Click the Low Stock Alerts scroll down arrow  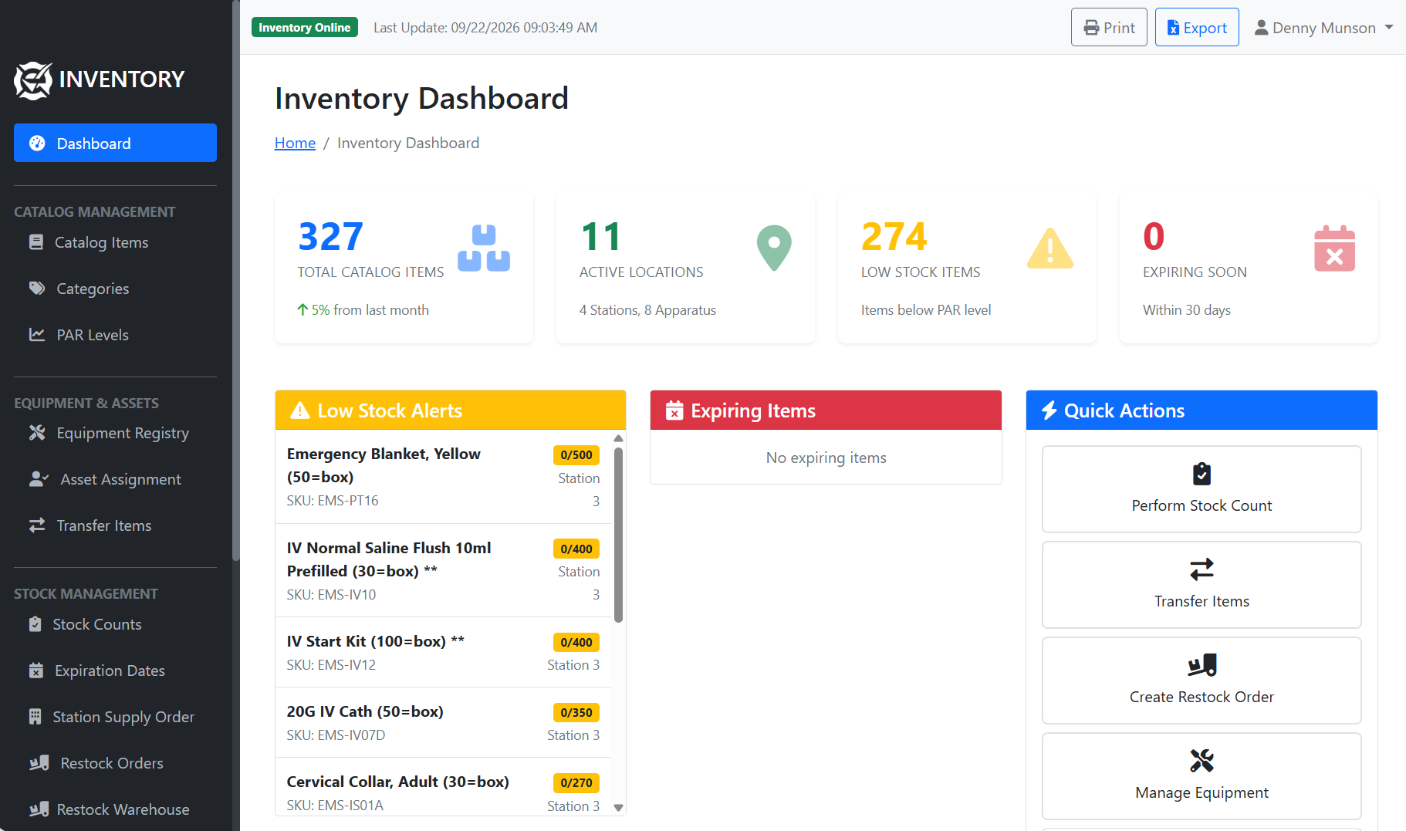(618, 808)
